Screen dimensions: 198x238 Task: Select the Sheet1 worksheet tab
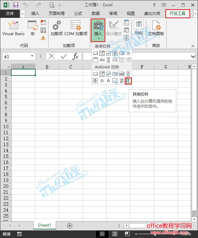(45, 225)
